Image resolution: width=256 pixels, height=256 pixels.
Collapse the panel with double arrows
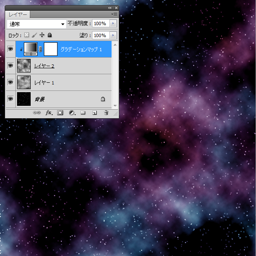110,8
